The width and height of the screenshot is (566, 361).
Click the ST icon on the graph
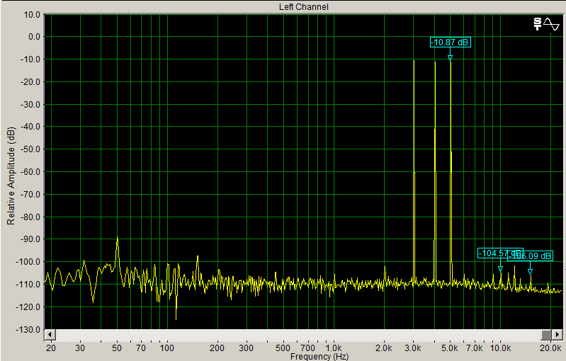pos(538,24)
